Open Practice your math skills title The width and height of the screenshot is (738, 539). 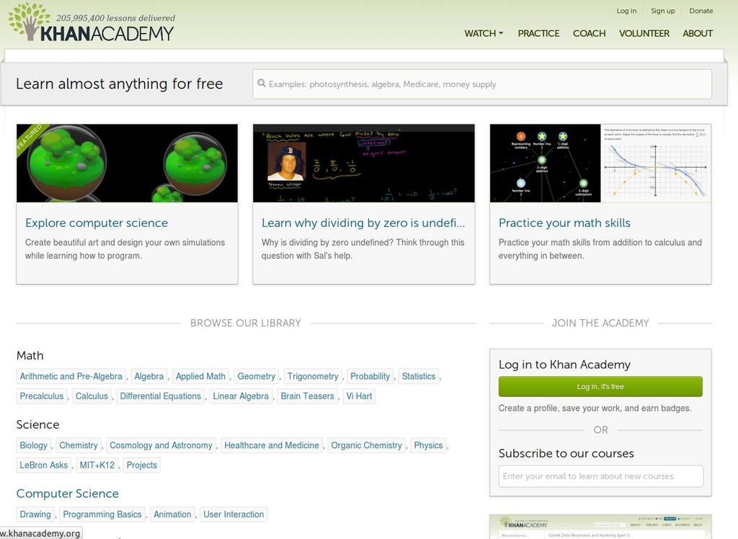[x=564, y=223]
